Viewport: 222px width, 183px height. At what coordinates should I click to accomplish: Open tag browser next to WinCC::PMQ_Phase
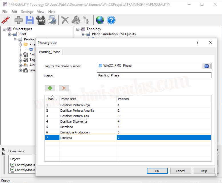[206, 66]
